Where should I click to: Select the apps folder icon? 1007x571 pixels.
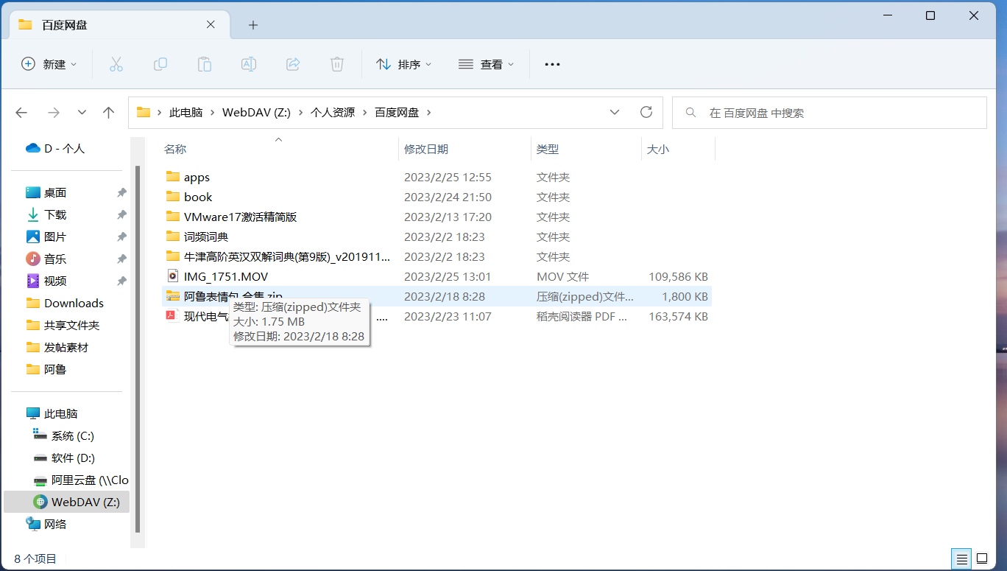pos(173,177)
